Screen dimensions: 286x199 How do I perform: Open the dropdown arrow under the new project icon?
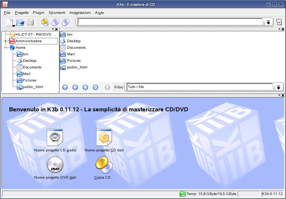point(14,26)
